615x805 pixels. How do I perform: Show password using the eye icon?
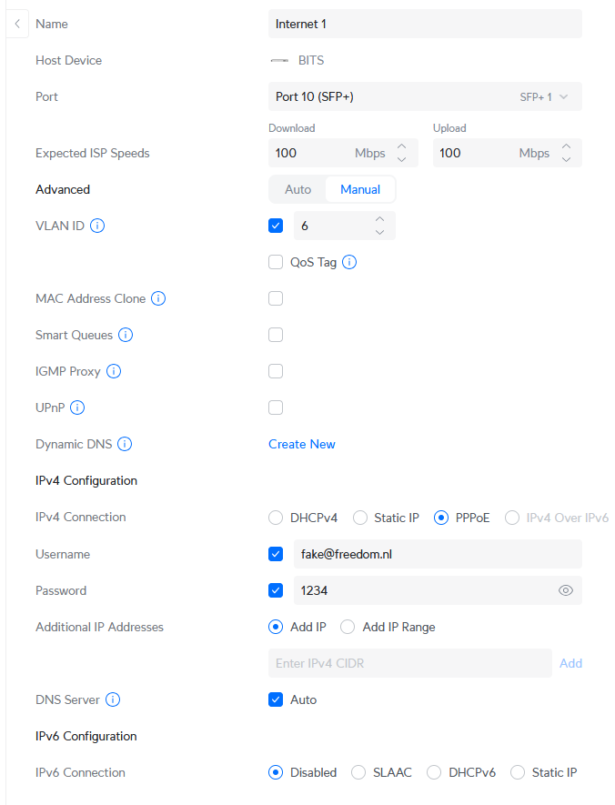[566, 590]
